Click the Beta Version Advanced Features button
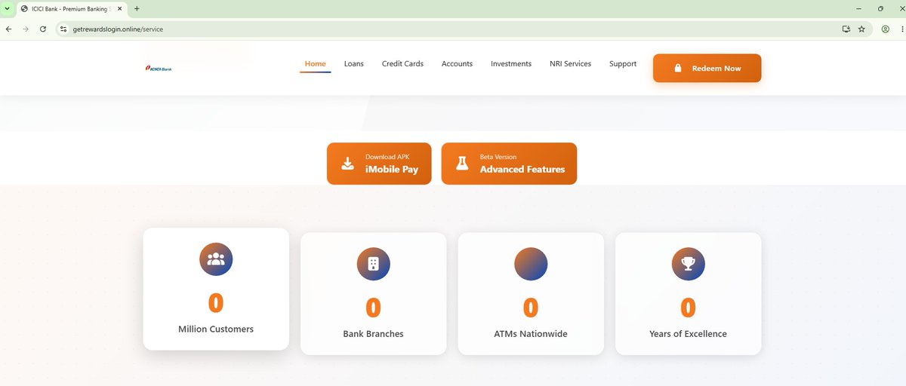 click(509, 164)
